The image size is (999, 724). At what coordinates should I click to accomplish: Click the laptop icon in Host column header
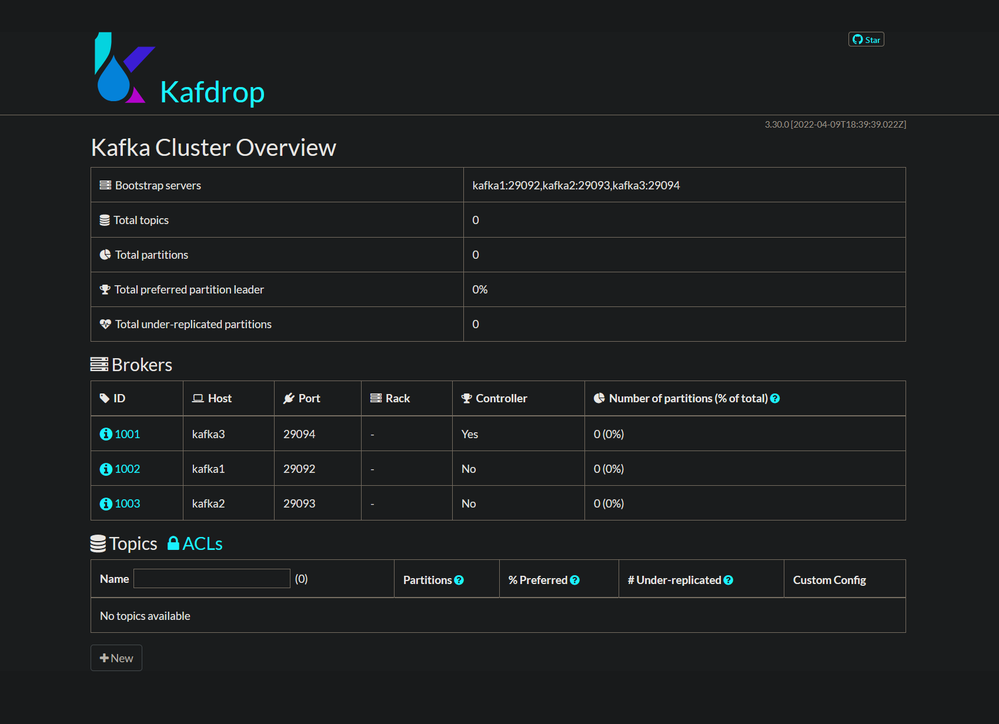[x=198, y=398]
